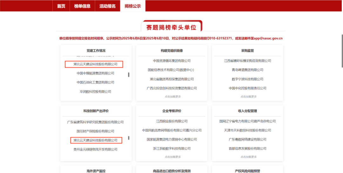Select 青岛啤酒集团有限公司 entry
This screenshot has height=173, width=343.
pos(248,70)
